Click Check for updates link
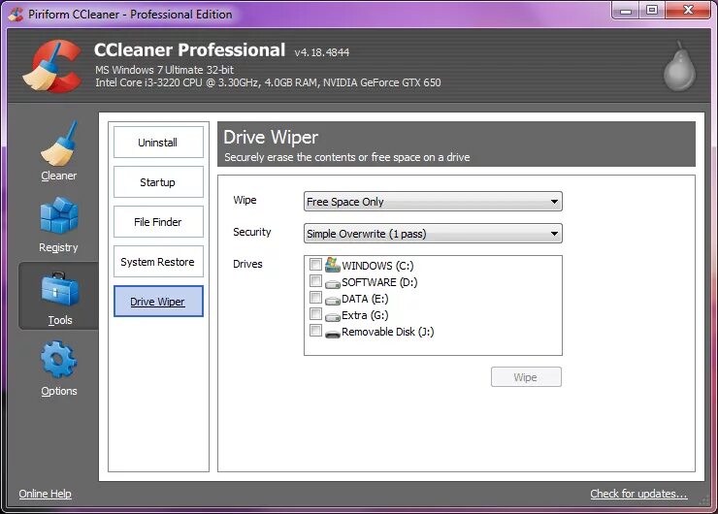718x514 pixels. pos(638,494)
